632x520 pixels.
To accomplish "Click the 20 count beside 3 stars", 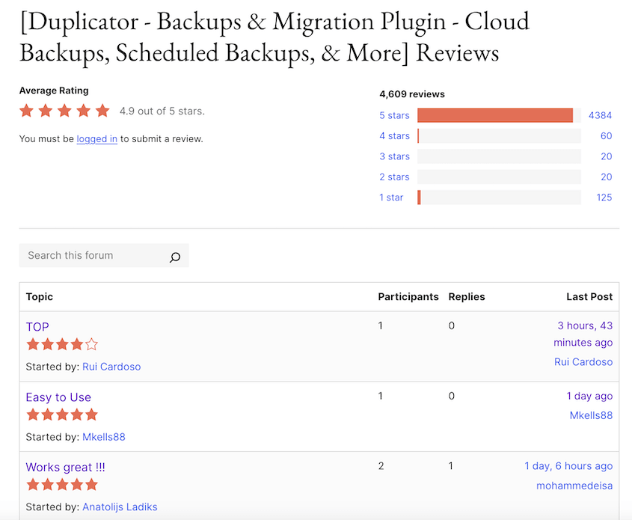I will coord(607,156).
